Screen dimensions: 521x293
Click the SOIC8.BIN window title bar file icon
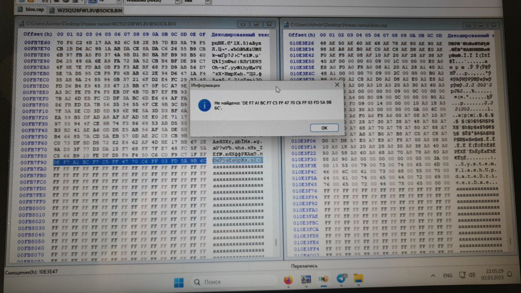point(22,24)
